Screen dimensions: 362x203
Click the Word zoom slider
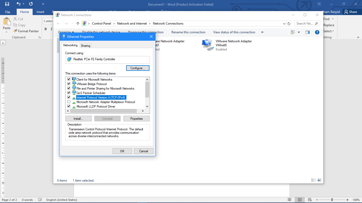tap(332, 200)
